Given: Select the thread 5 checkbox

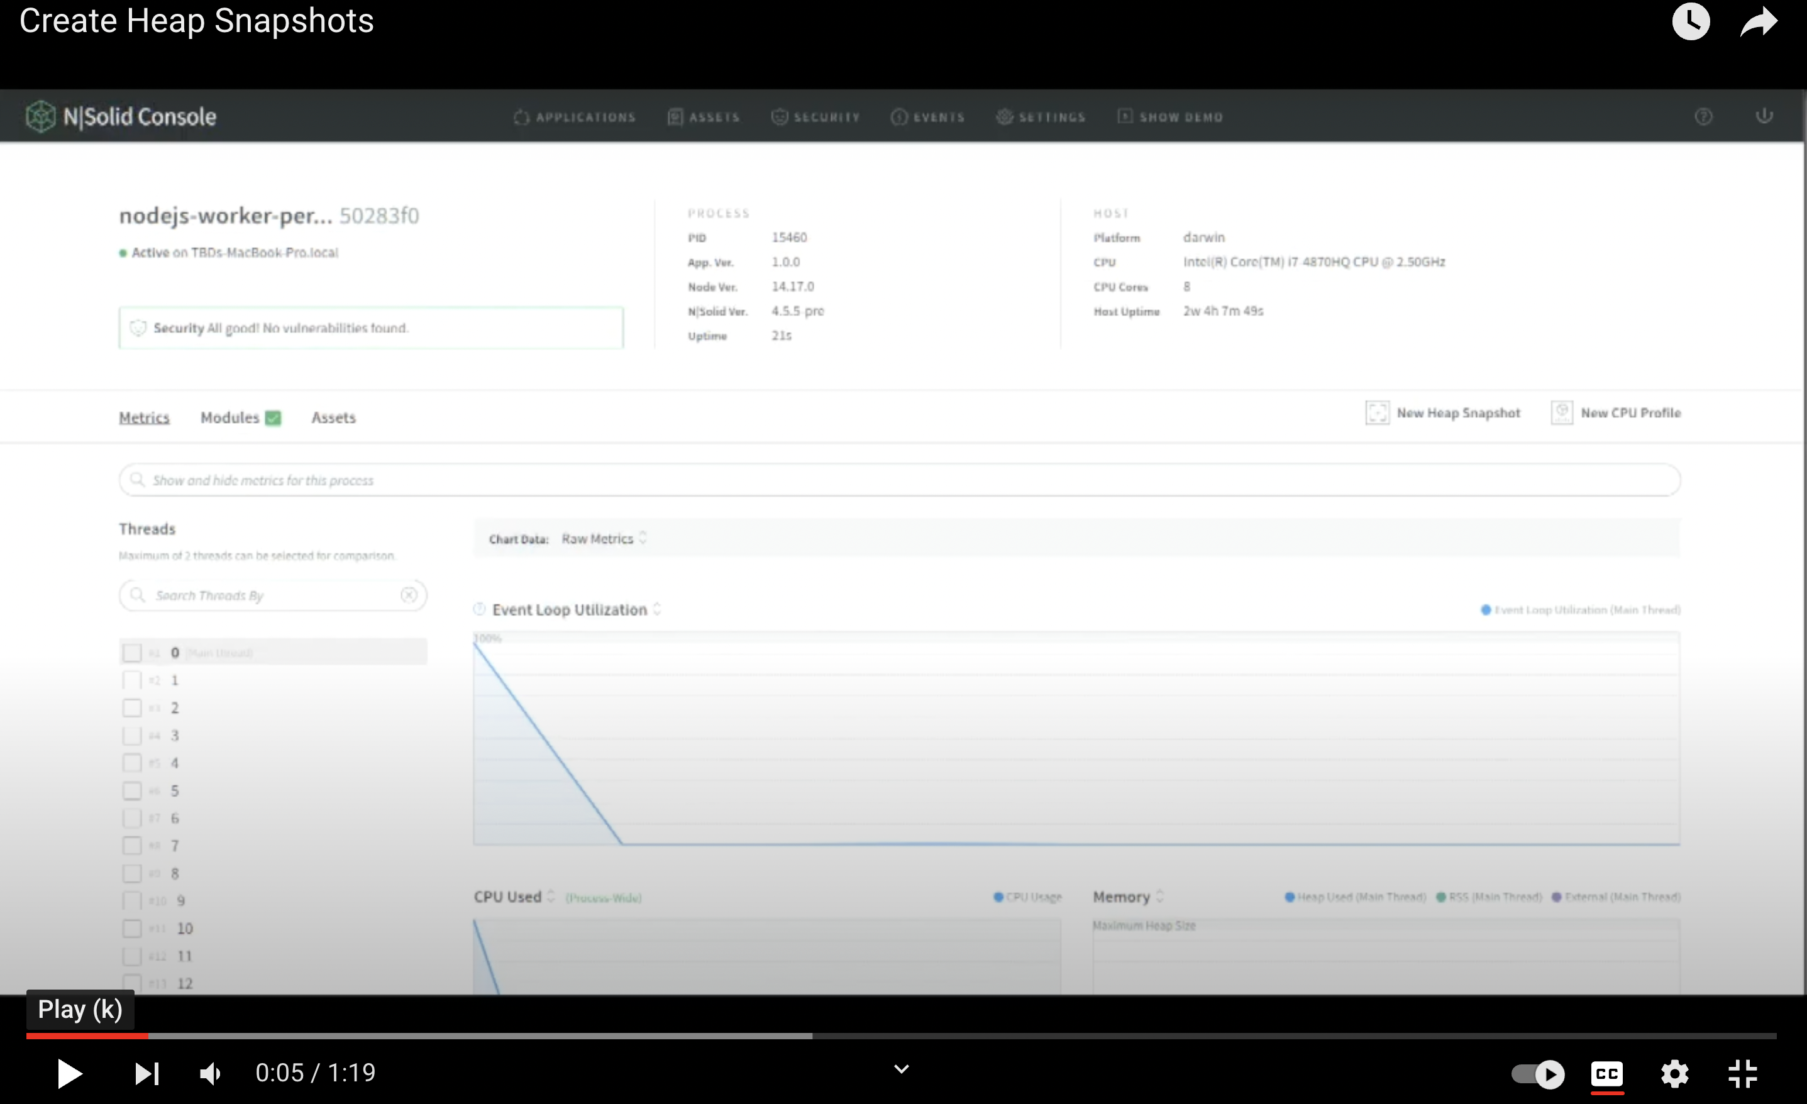Looking at the screenshot, I should pos(132,791).
